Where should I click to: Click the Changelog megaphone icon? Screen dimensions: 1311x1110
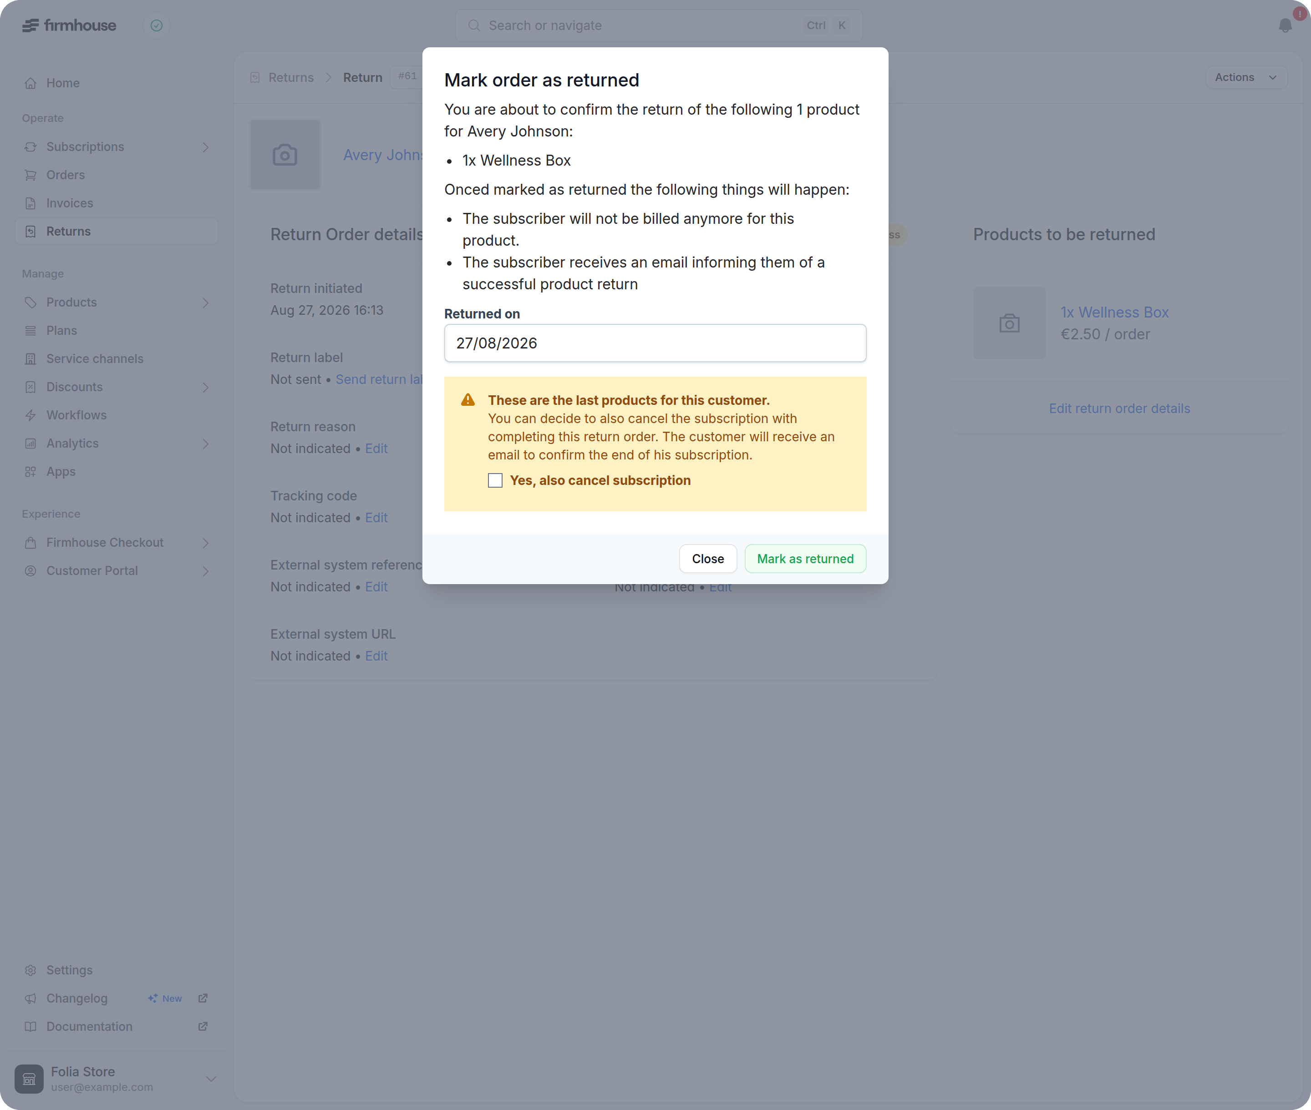coord(30,999)
